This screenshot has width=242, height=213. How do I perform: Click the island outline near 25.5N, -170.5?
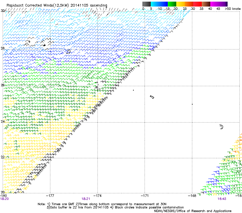(x=152, y=97)
